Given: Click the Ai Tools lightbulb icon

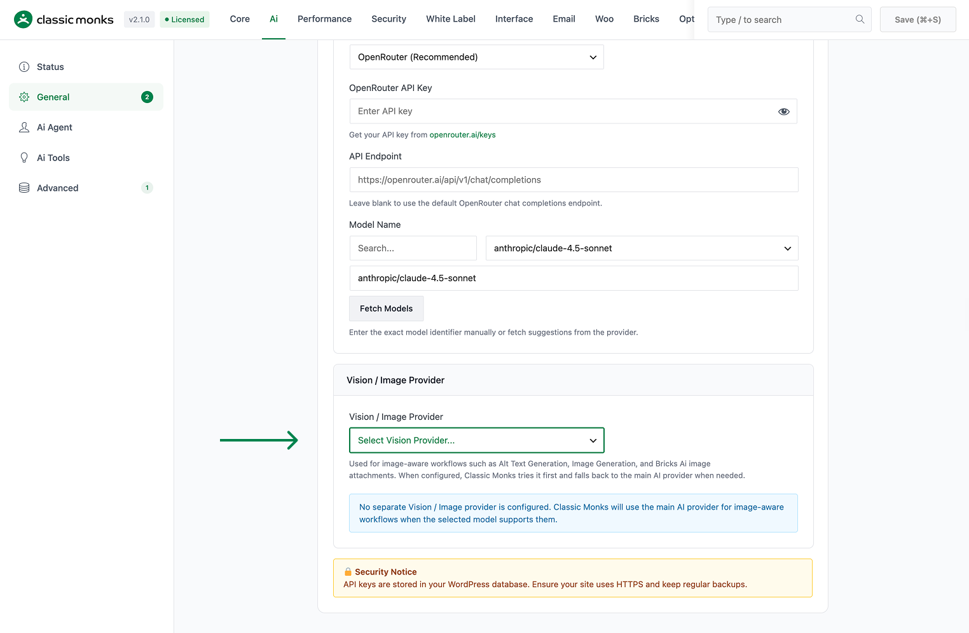Looking at the screenshot, I should tap(24, 158).
